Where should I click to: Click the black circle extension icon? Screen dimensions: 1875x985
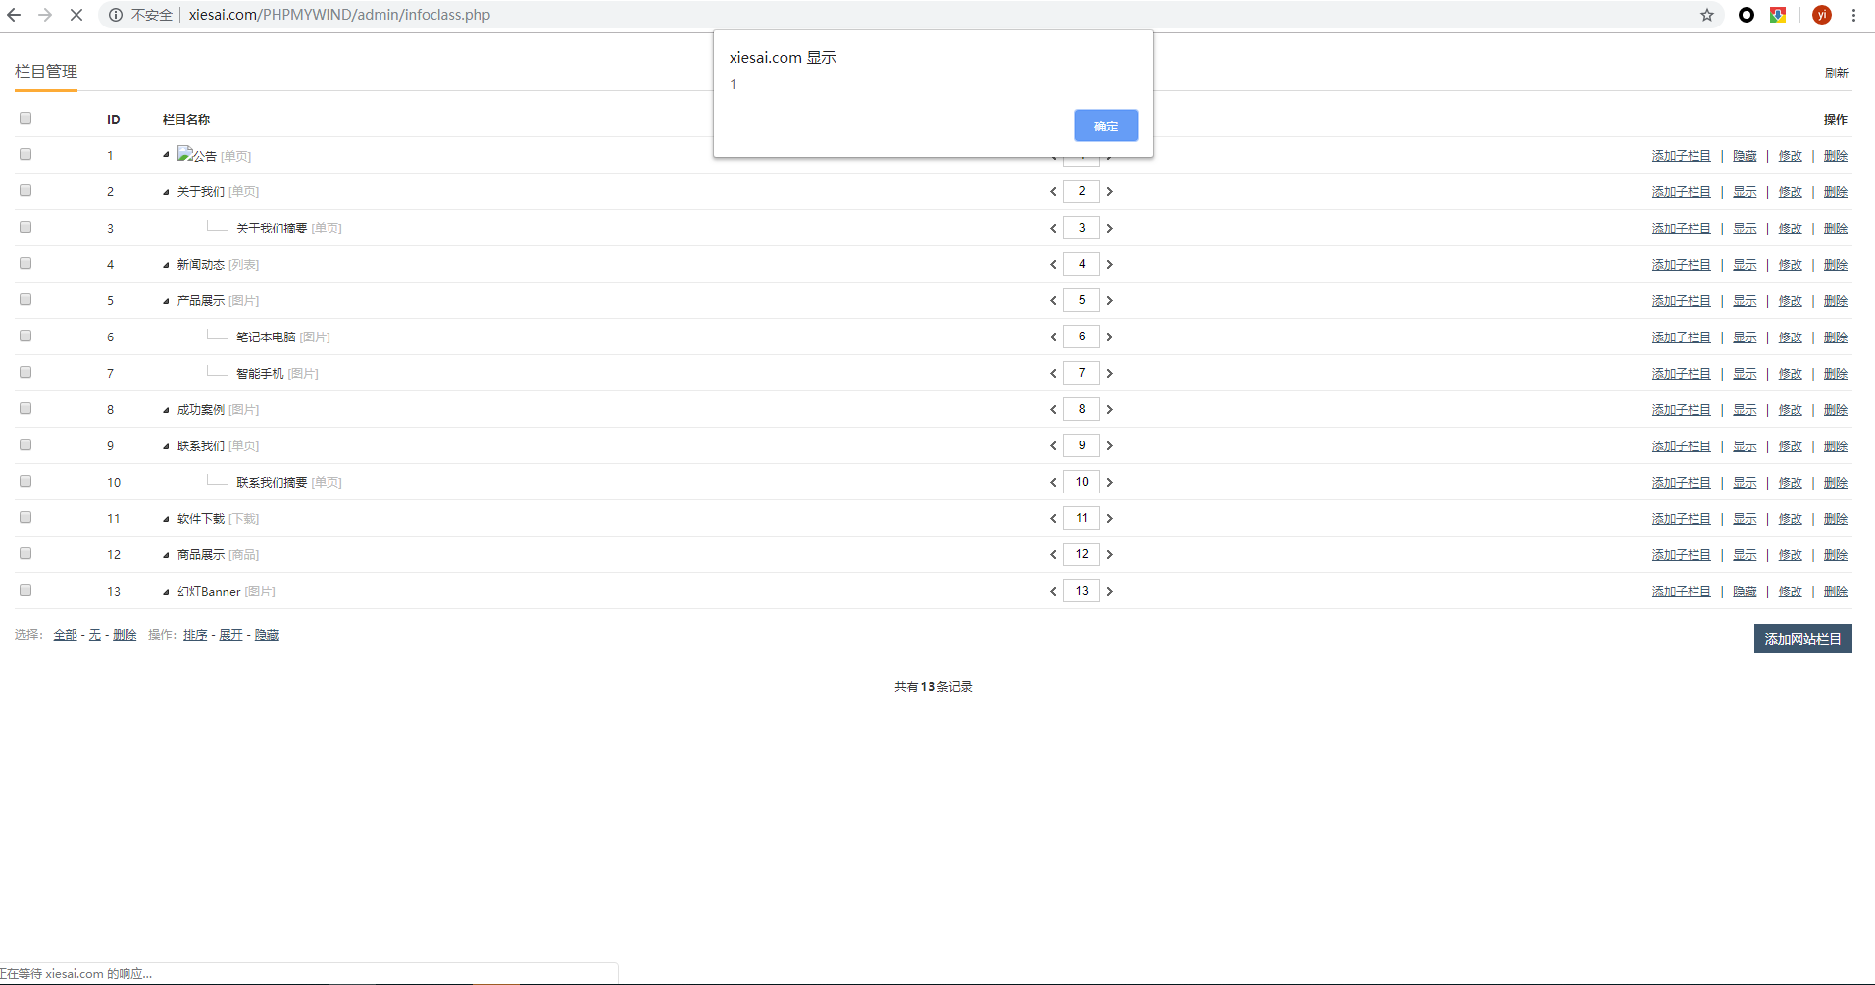tap(1747, 15)
